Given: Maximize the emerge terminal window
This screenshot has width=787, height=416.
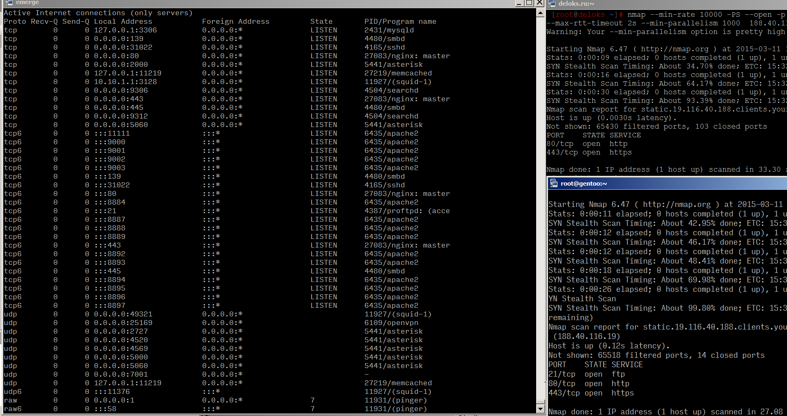Looking at the screenshot, I should tap(529, 3).
